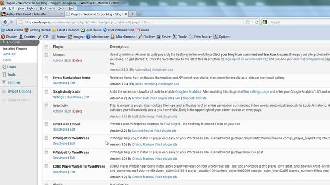
Task: Tick the SOHO Player Widget checkbox
Action: (x=46, y=166)
